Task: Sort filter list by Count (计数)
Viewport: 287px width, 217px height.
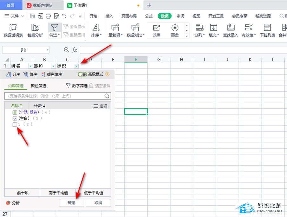Action: [x=40, y=106]
